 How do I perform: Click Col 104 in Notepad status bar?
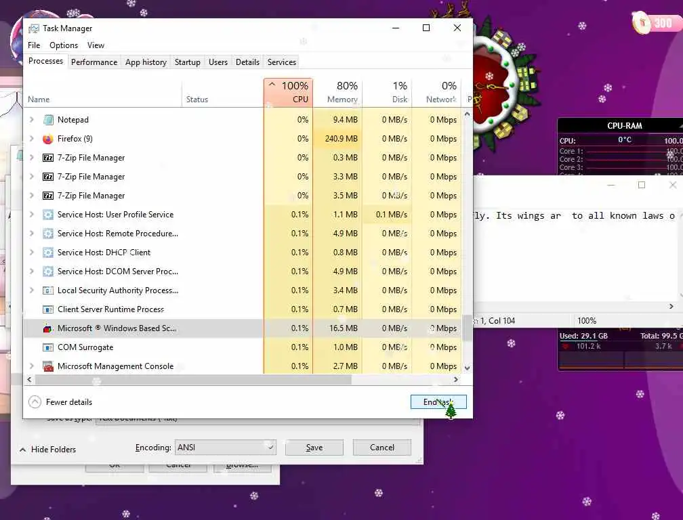click(x=501, y=321)
